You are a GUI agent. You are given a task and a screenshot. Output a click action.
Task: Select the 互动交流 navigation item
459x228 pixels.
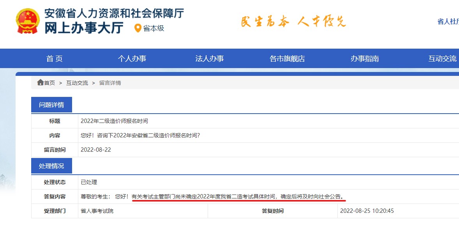[442, 58]
